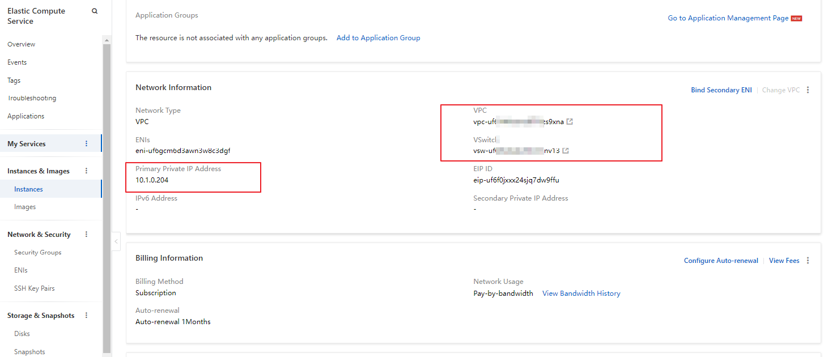824x357 pixels.
Task: Click the sidebar vertical scrollbar
Action: point(107,197)
